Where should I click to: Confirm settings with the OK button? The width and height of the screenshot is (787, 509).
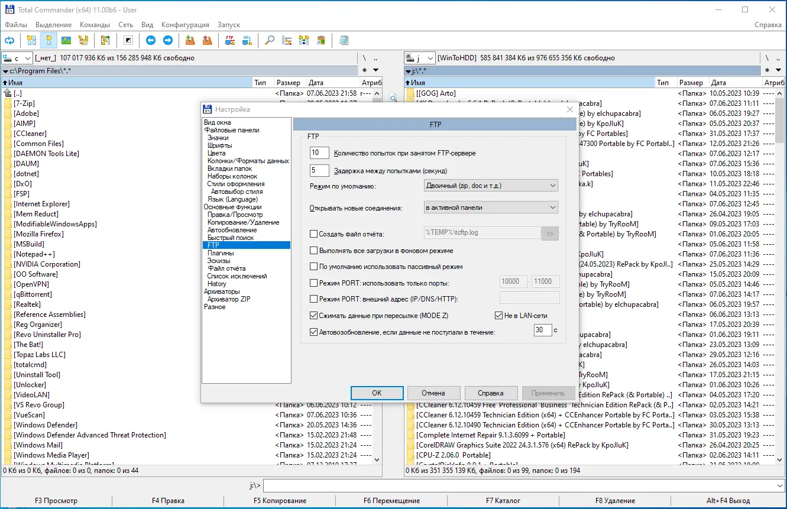377,393
